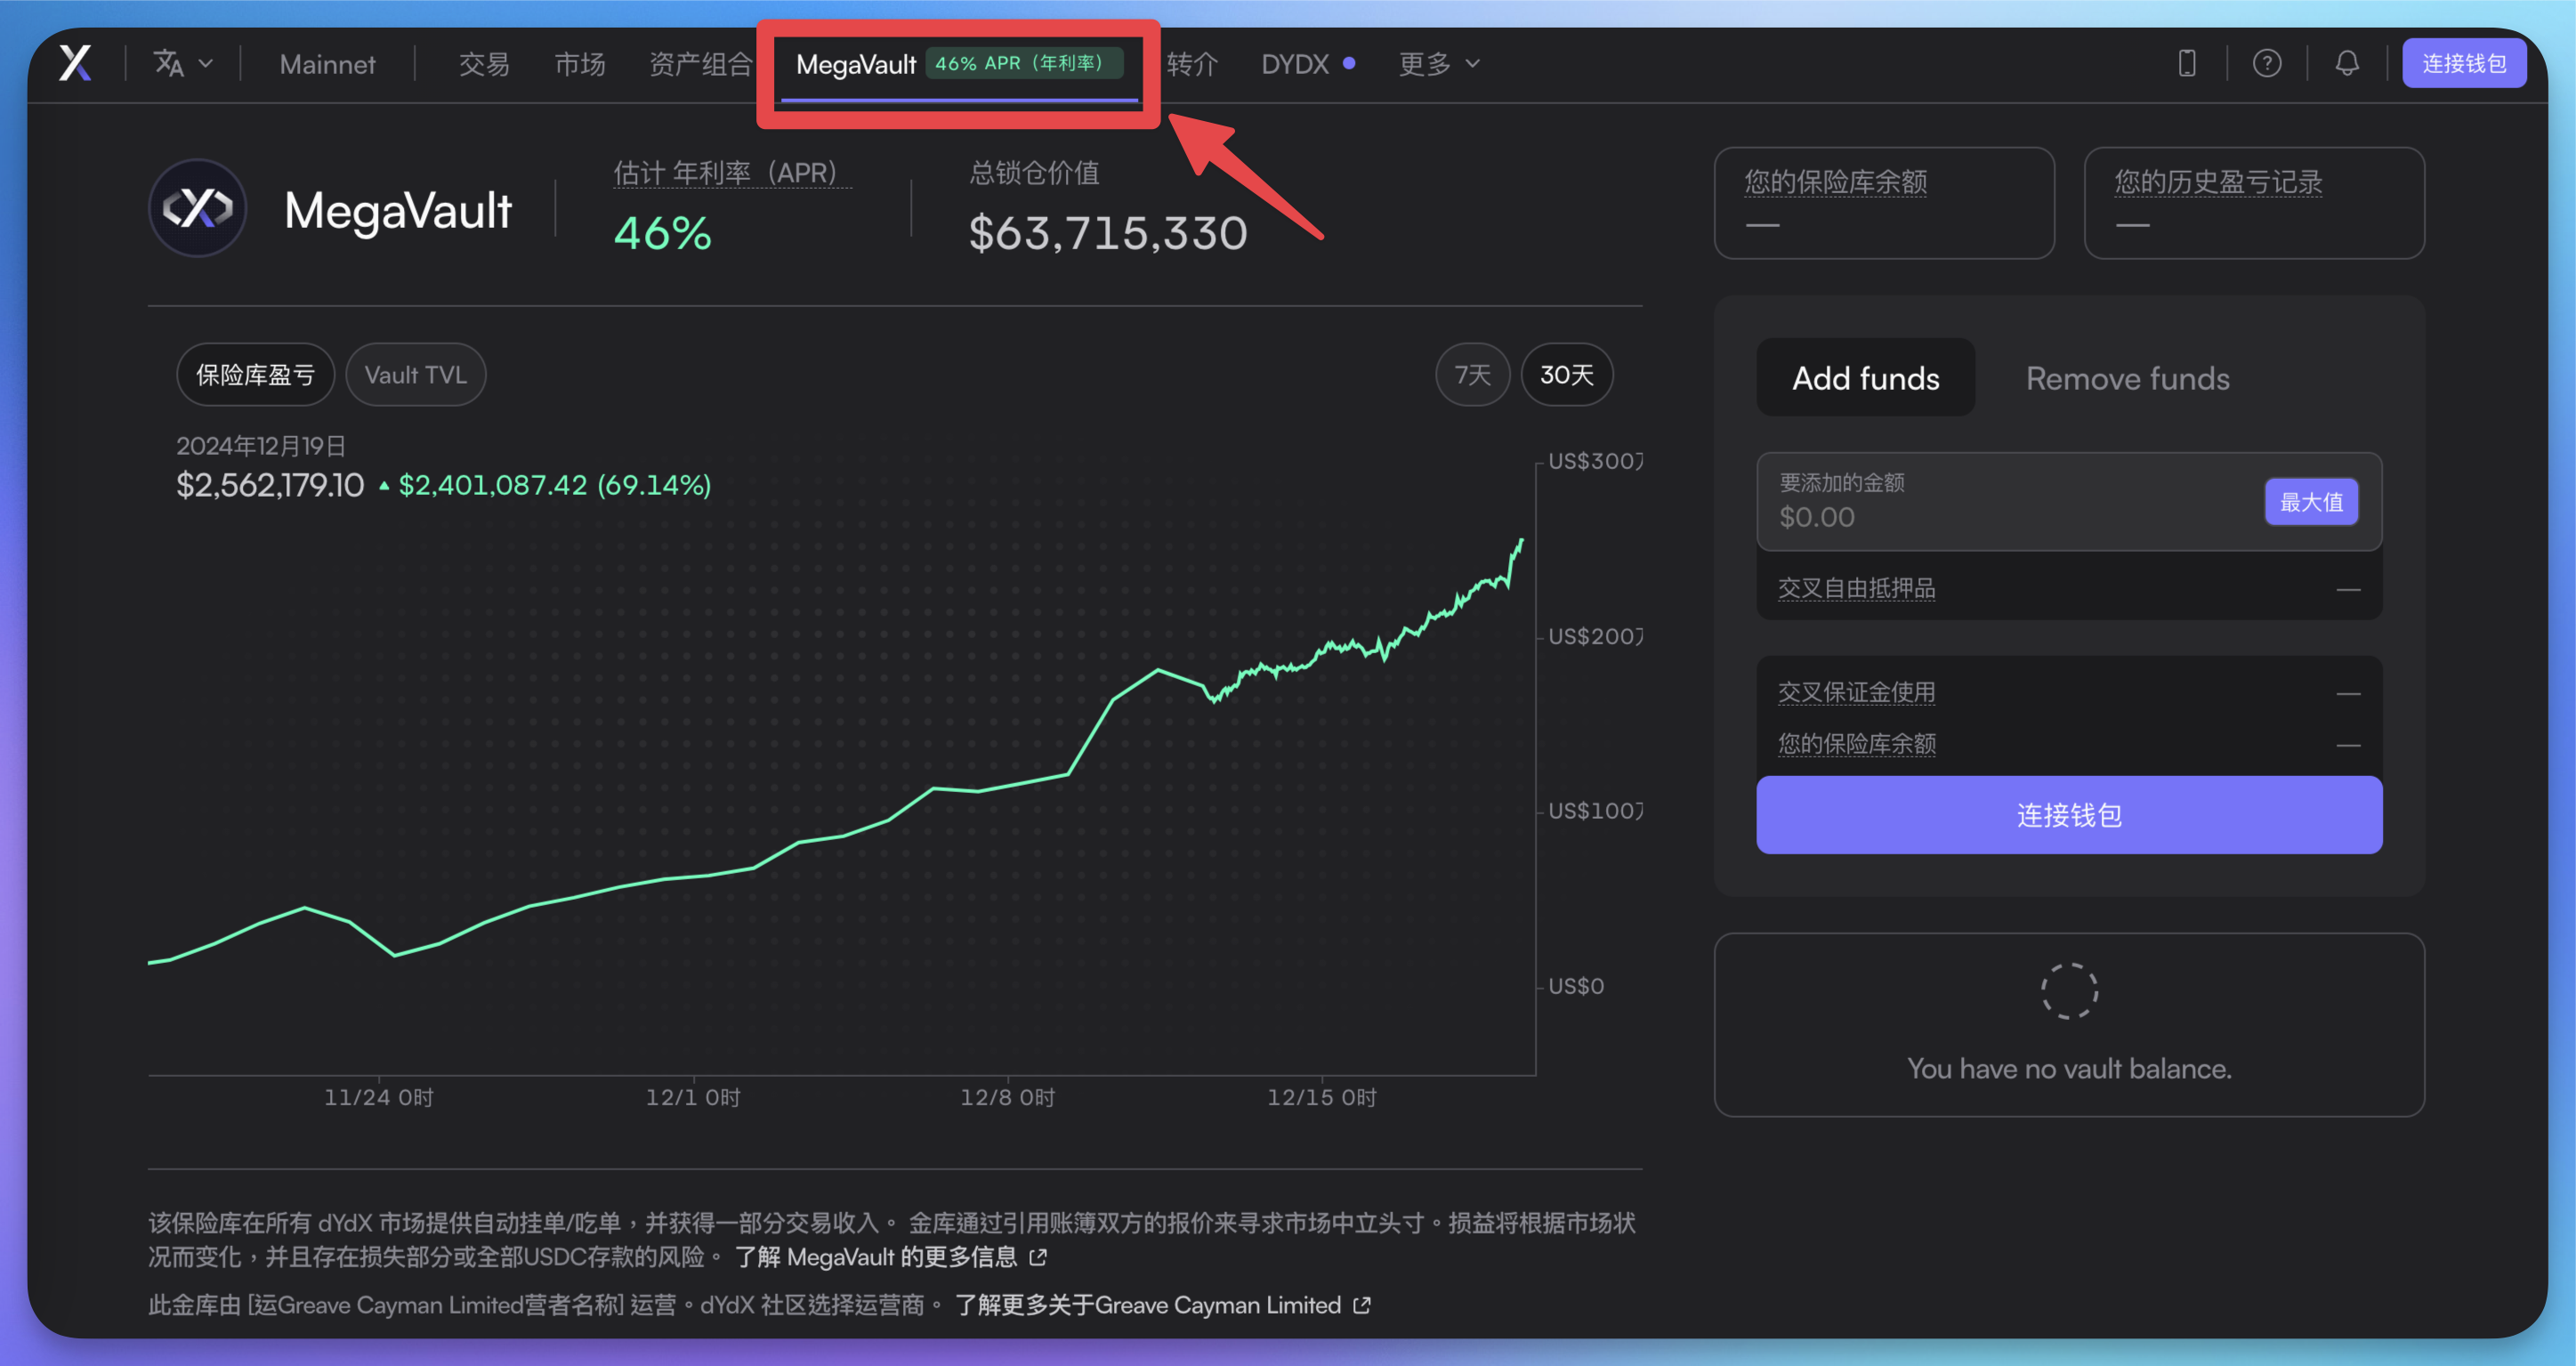The width and height of the screenshot is (2576, 1366).
Task: Click the MegaVault round logo icon
Action: (x=198, y=208)
